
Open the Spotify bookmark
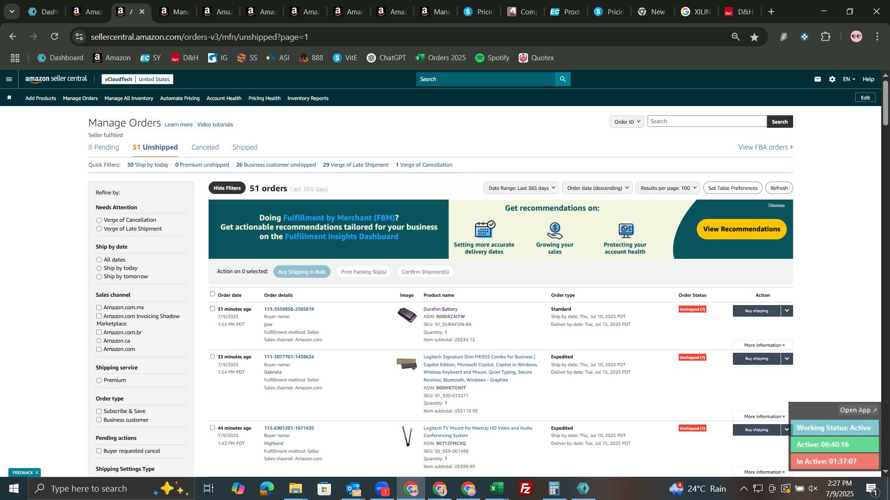click(492, 58)
